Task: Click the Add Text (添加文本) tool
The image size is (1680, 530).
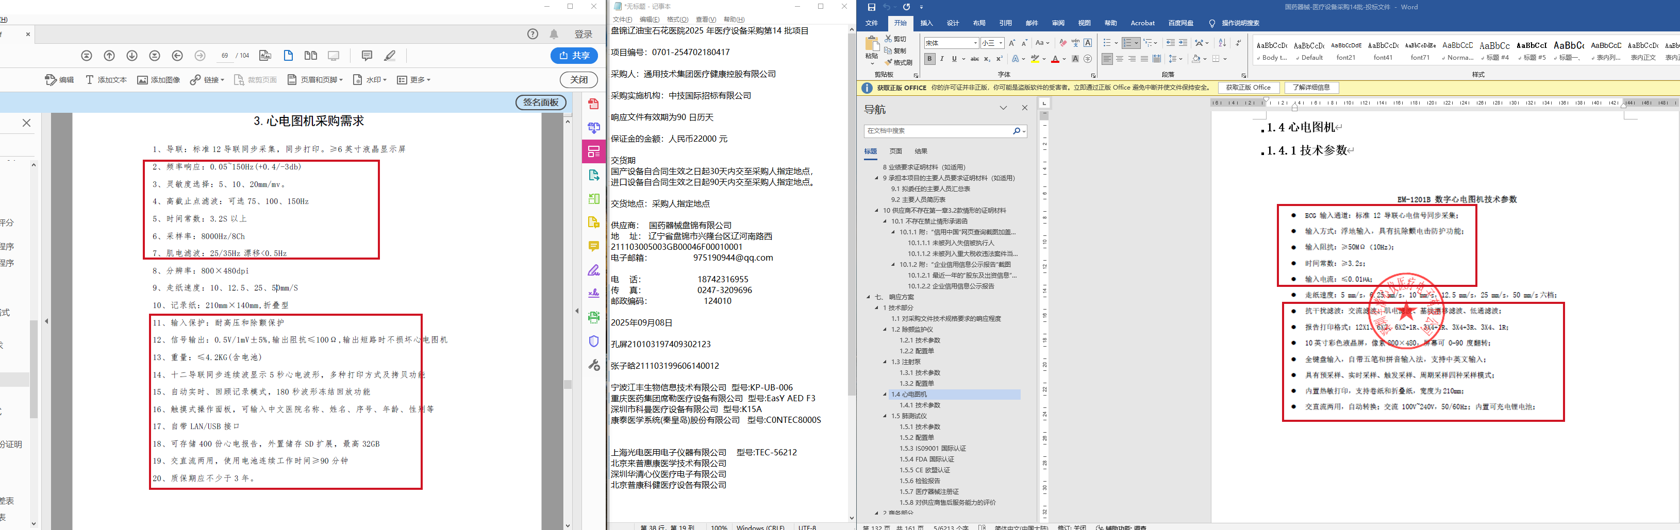Action: [106, 80]
